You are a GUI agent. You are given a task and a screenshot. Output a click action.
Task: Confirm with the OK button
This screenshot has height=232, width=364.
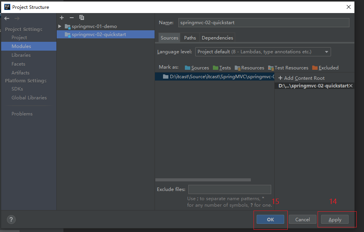pyautogui.click(x=270, y=220)
